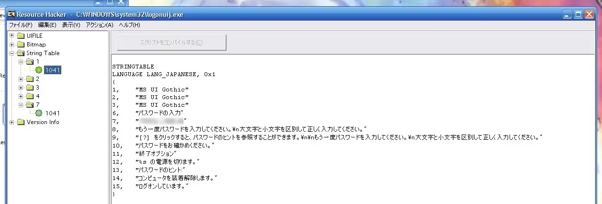Click the String Table open folder icon
602x204 pixels.
(x=21, y=53)
